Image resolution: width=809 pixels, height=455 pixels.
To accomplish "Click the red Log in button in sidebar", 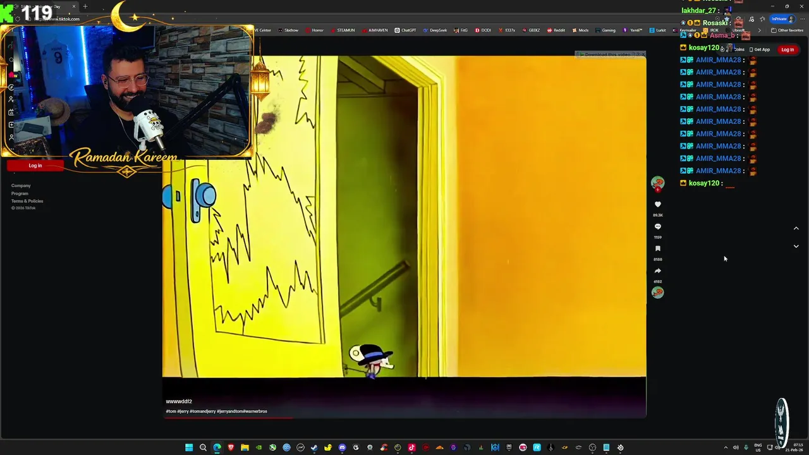I will 35,166.
